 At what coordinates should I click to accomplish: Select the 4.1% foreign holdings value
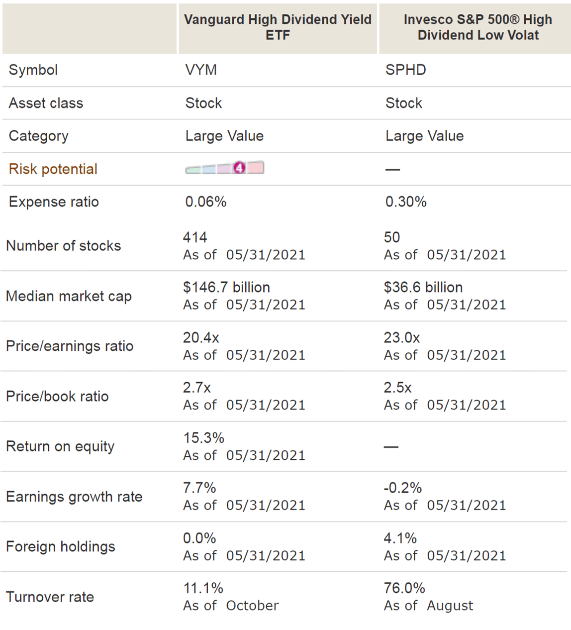[400, 538]
